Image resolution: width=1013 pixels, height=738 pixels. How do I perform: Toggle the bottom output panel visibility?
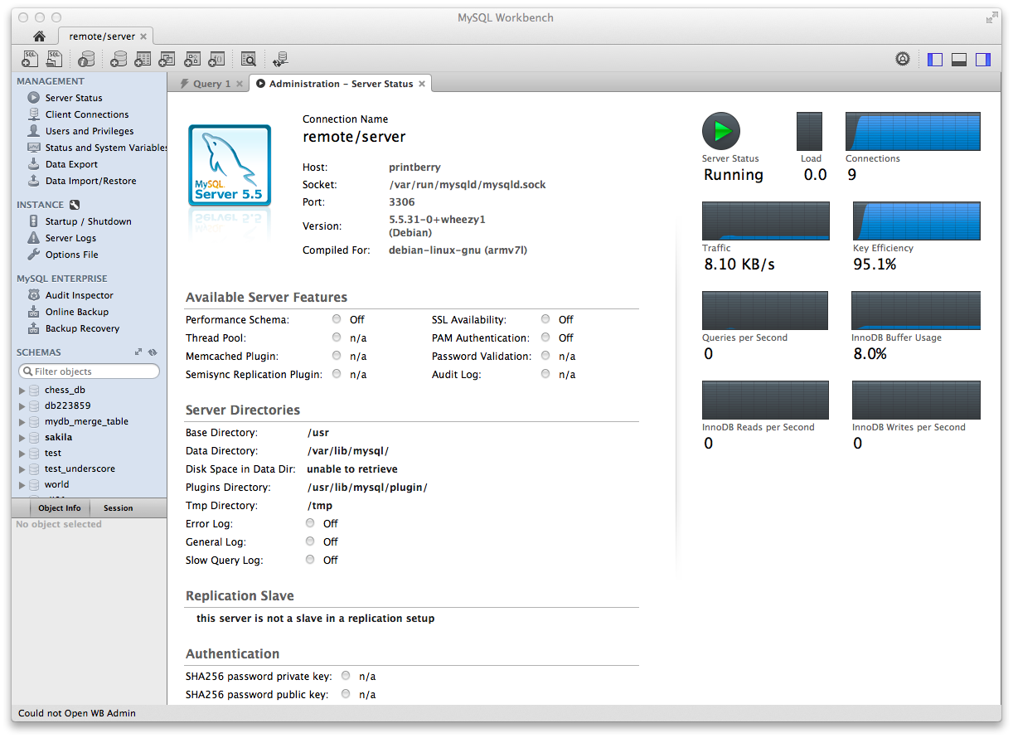tap(959, 59)
